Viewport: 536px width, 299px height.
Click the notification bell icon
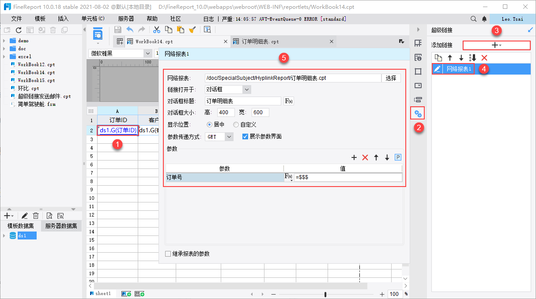(484, 19)
